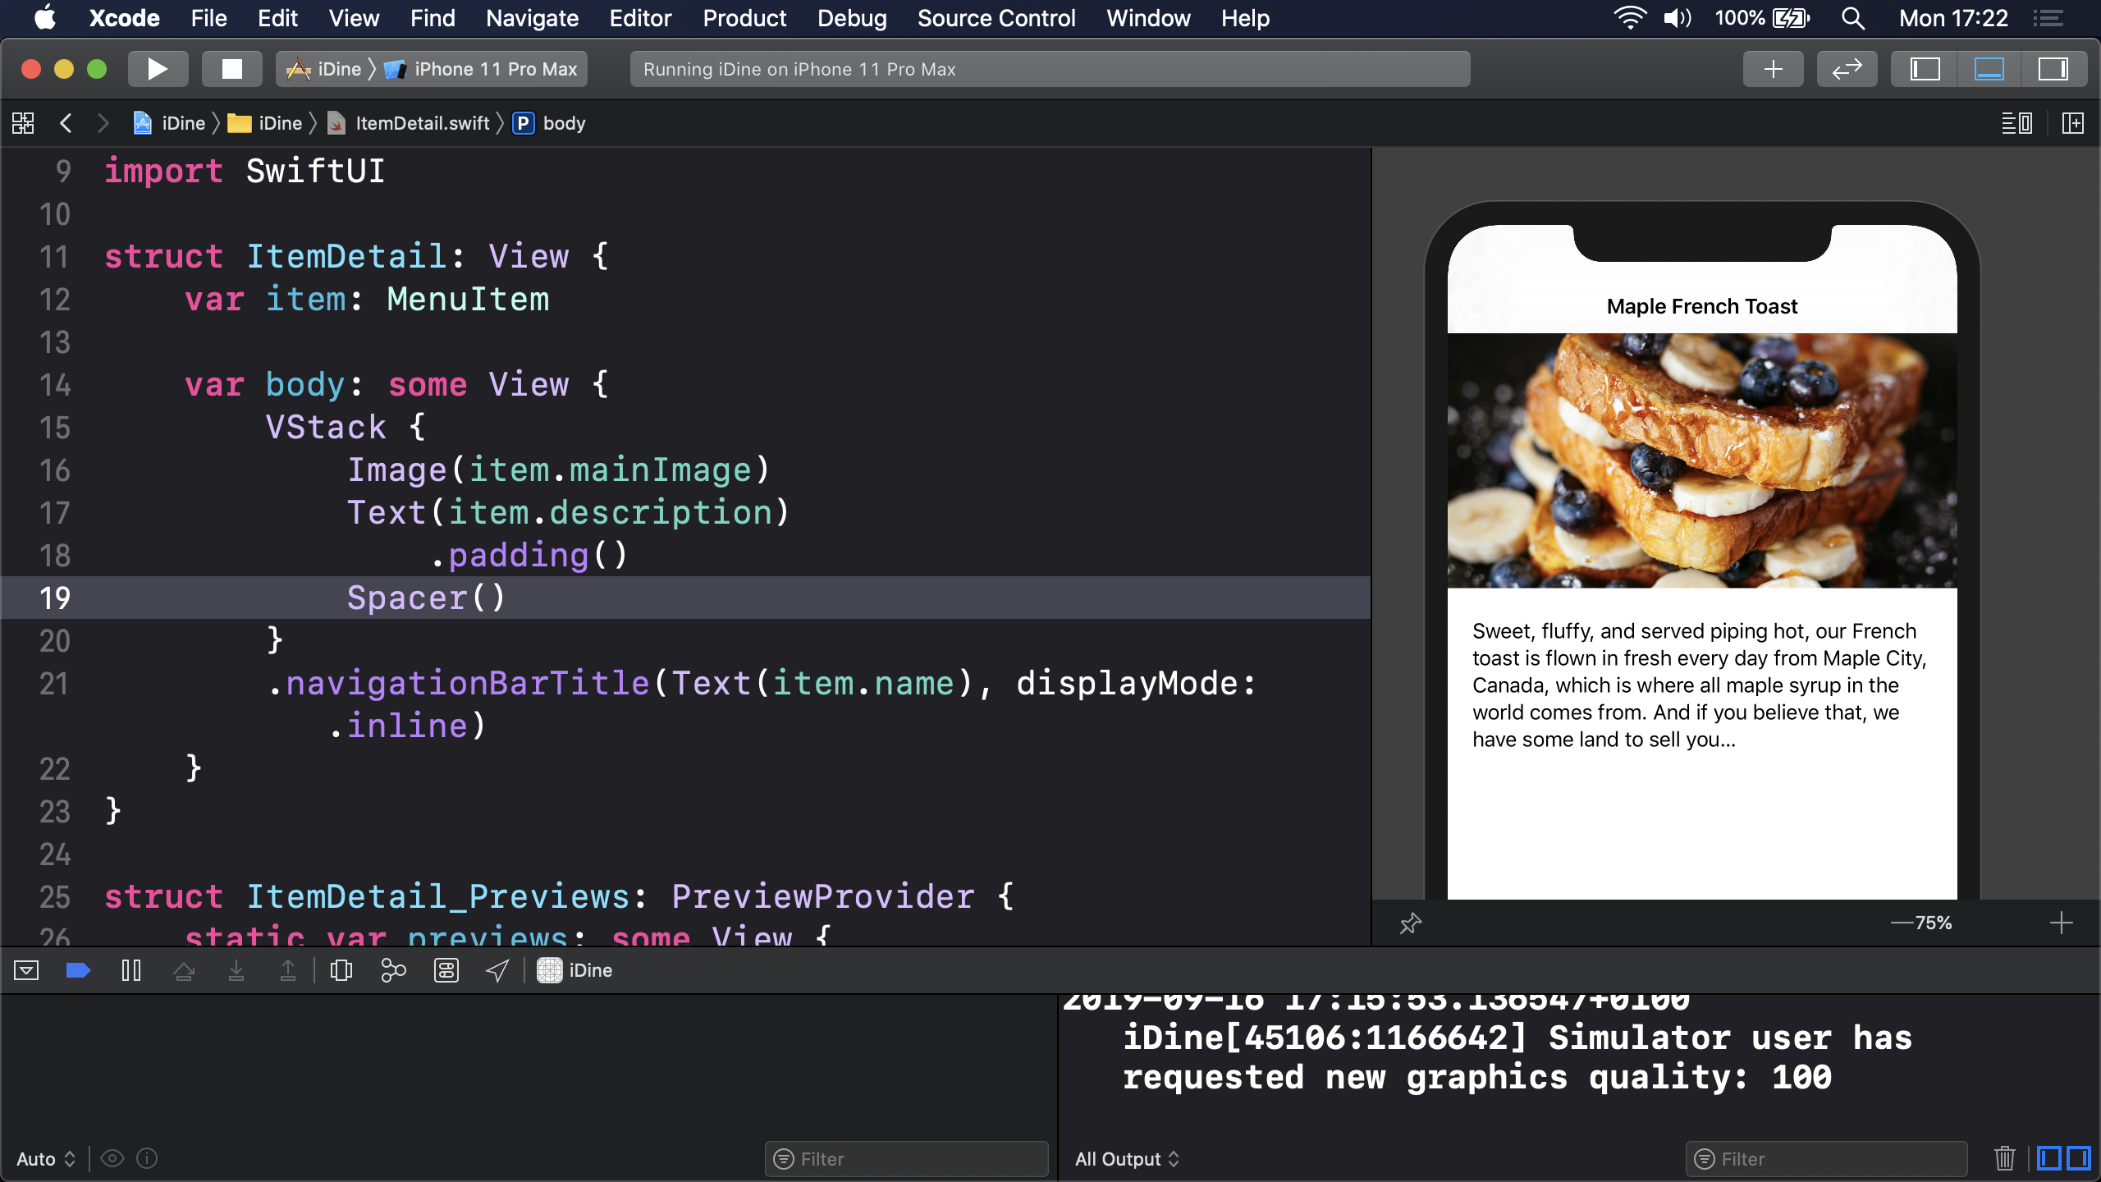
Task: Click the Simulate Location arrow icon
Action: click(497, 971)
